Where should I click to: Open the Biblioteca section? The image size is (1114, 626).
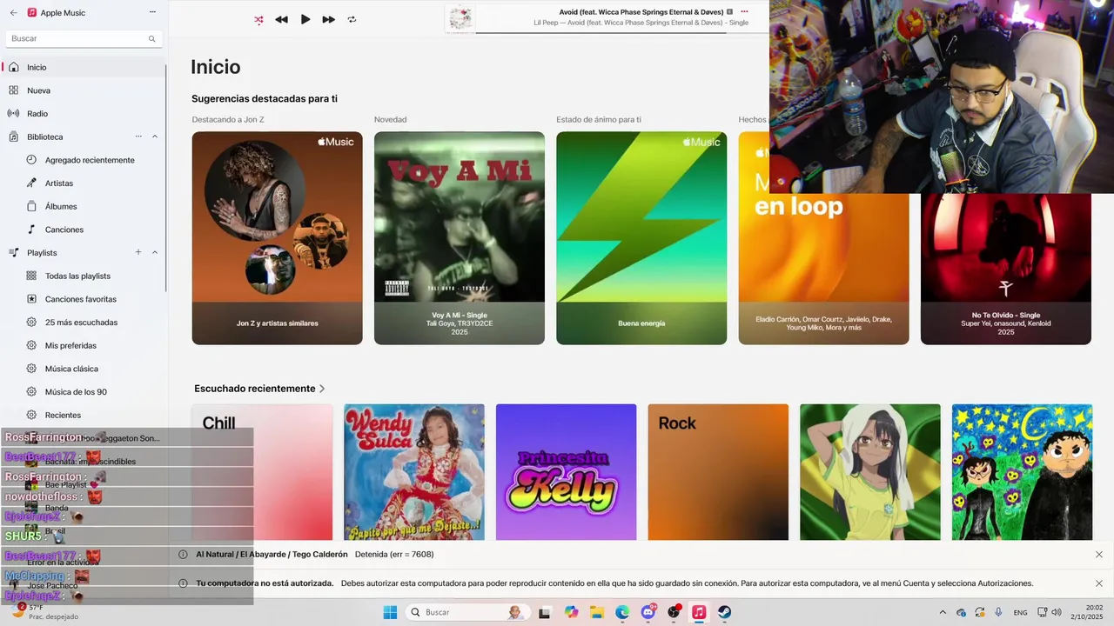tap(44, 137)
